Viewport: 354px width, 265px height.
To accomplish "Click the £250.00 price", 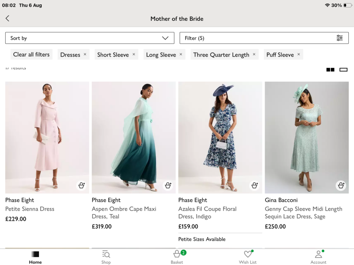I will point(275,227).
